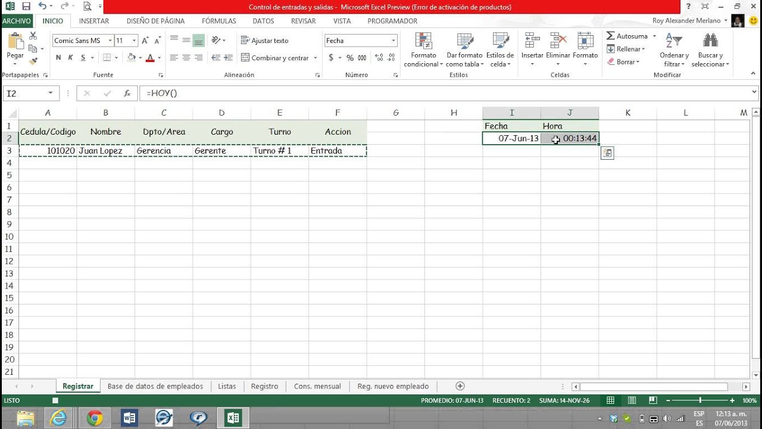Click the Rellenar fill button

(x=626, y=49)
